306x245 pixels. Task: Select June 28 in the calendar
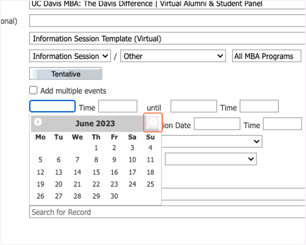click(77, 196)
